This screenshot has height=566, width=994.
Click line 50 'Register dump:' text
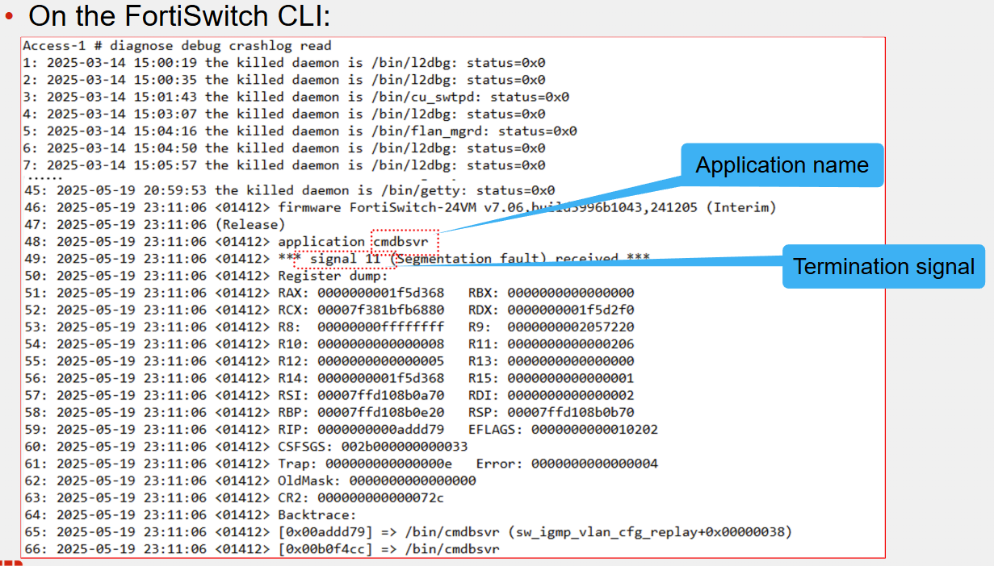tap(333, 277)
